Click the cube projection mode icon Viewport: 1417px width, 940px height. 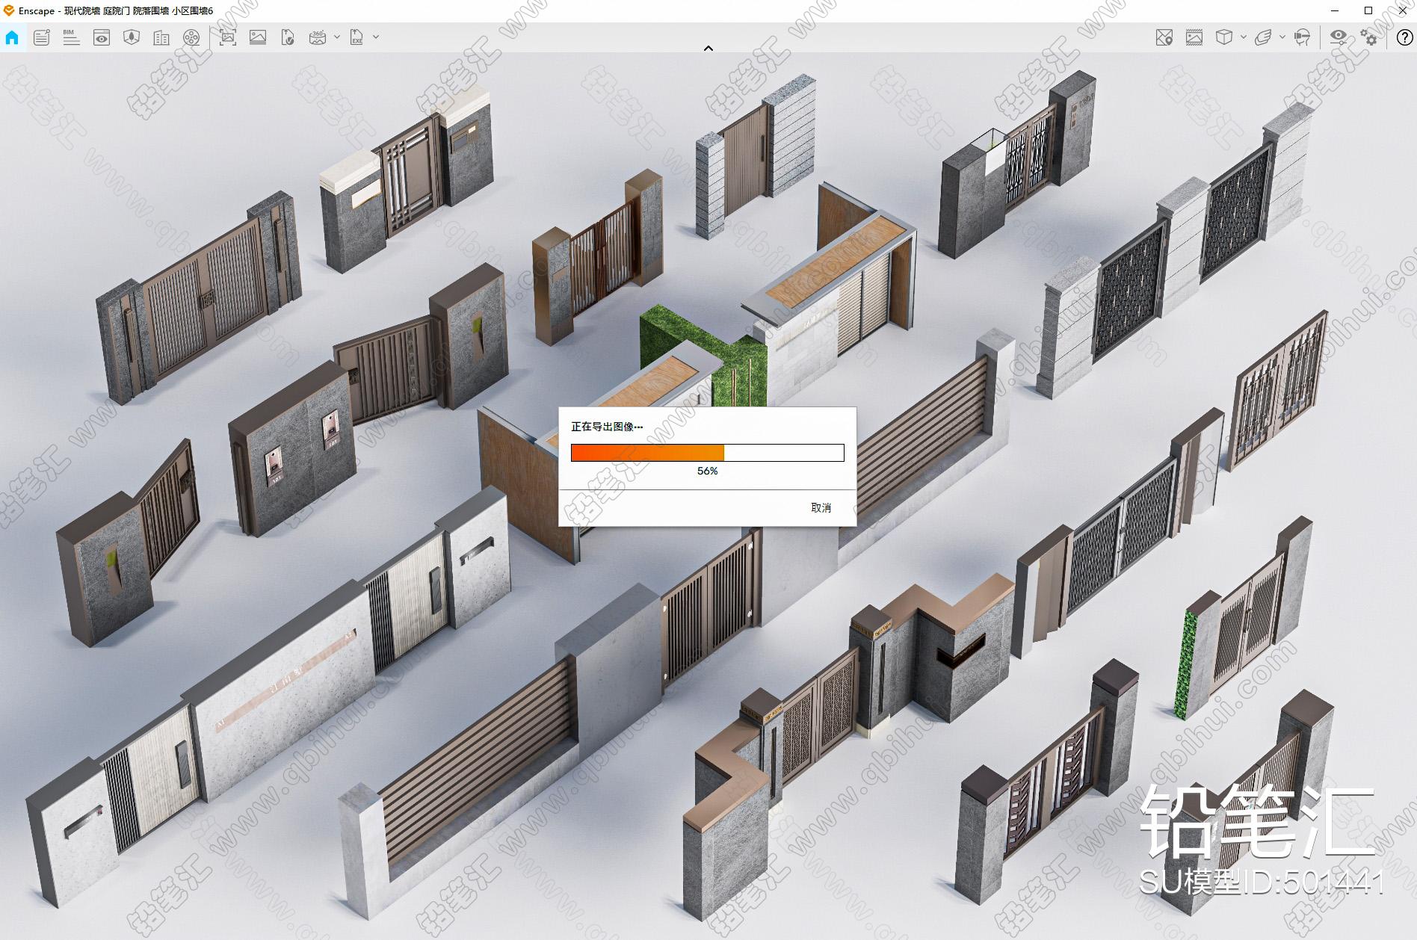1224,37
